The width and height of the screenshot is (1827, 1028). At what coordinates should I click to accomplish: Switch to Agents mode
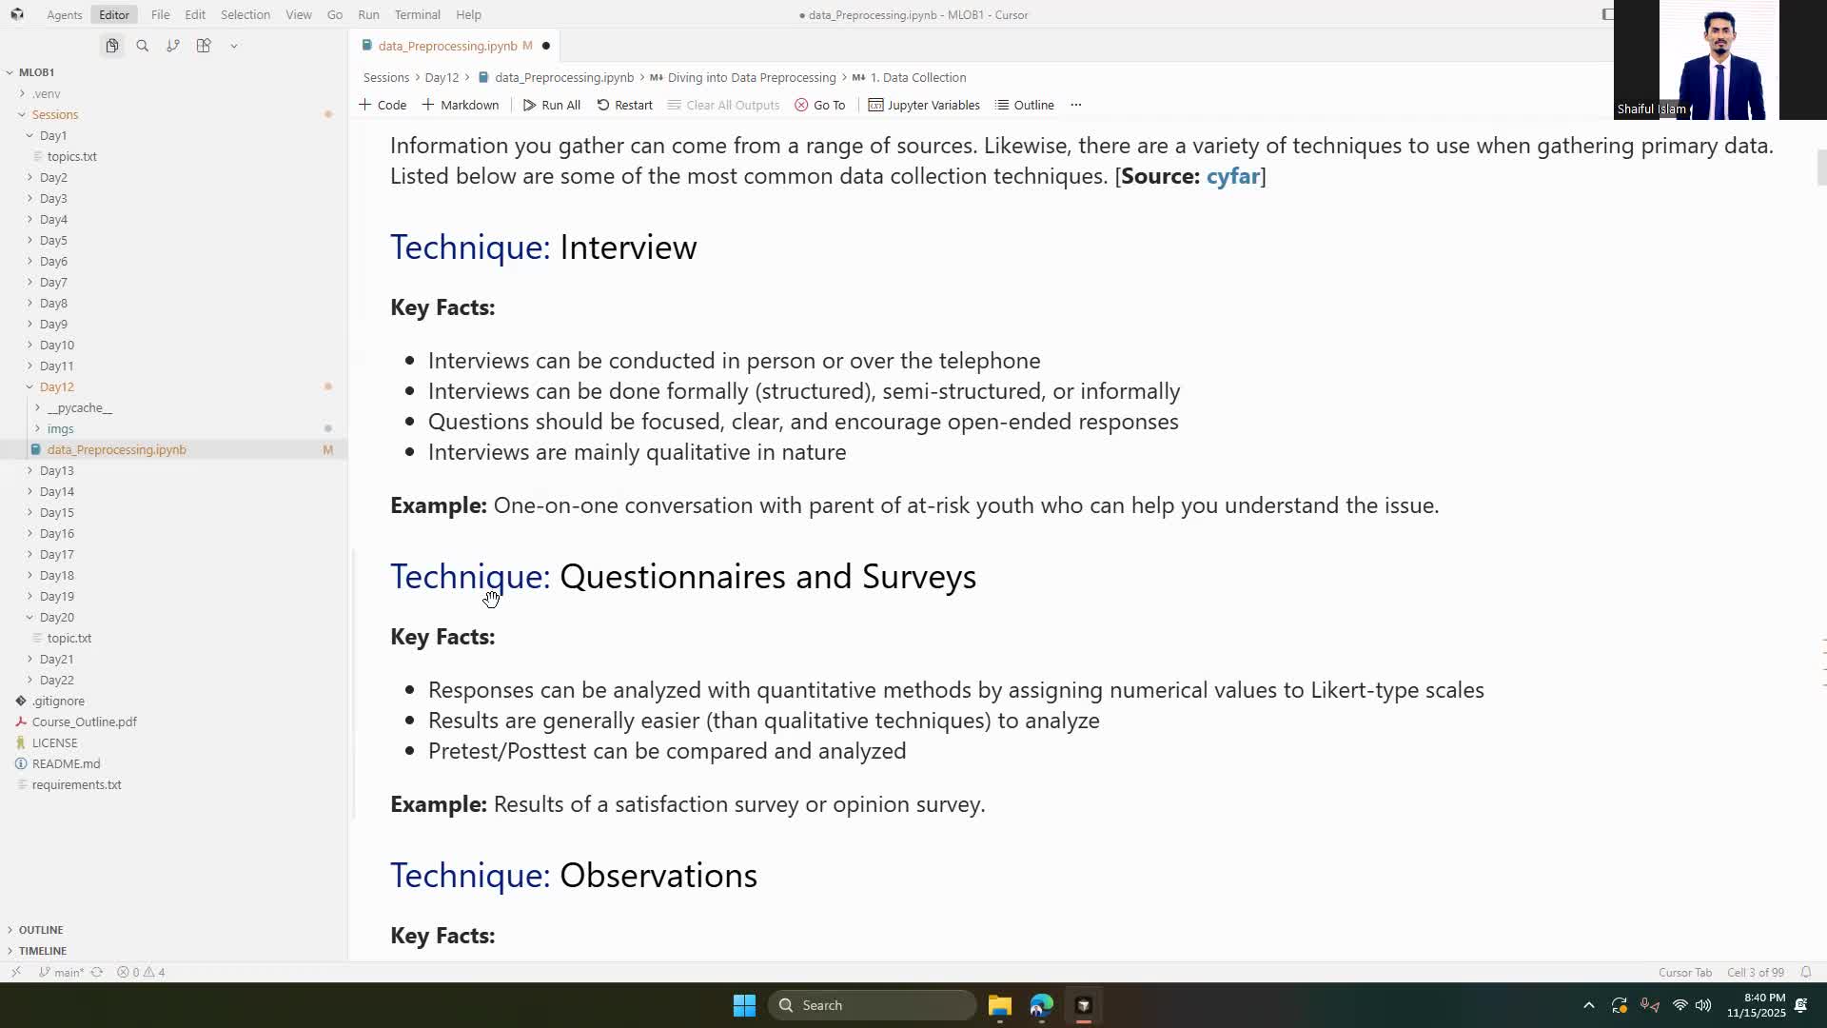[x=65, y=14]
